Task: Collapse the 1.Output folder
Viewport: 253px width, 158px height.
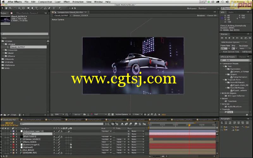Action: (3, 44)
